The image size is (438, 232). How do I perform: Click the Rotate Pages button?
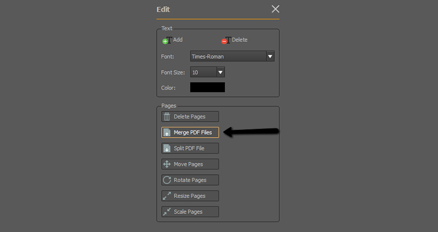190,180
